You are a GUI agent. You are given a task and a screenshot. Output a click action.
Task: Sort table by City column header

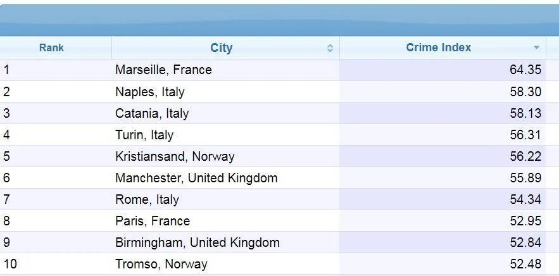point(221,47)
